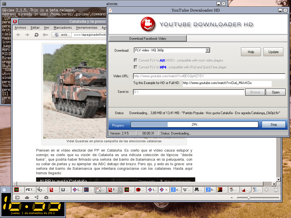Open the closed tabs trash icon

click(x=276, y=190)
